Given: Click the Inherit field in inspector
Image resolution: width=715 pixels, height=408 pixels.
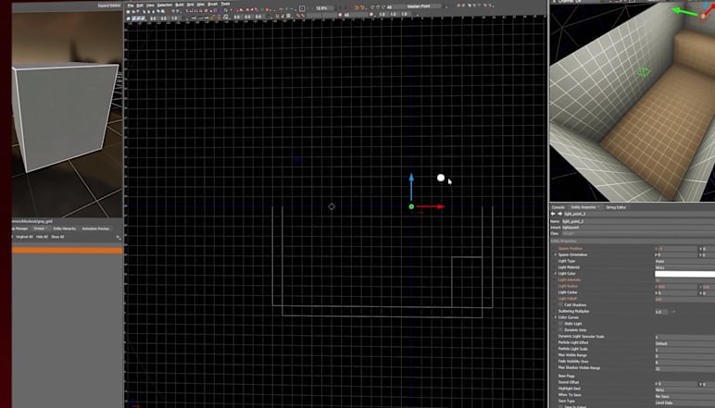Looking at the screenshot, I should pyautogui.click(x=638, y=228).
